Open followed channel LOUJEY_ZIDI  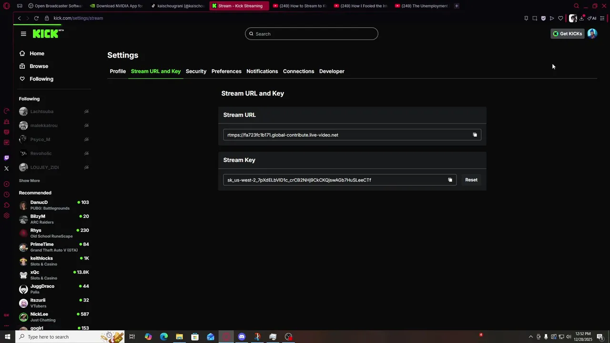(54, 168)
